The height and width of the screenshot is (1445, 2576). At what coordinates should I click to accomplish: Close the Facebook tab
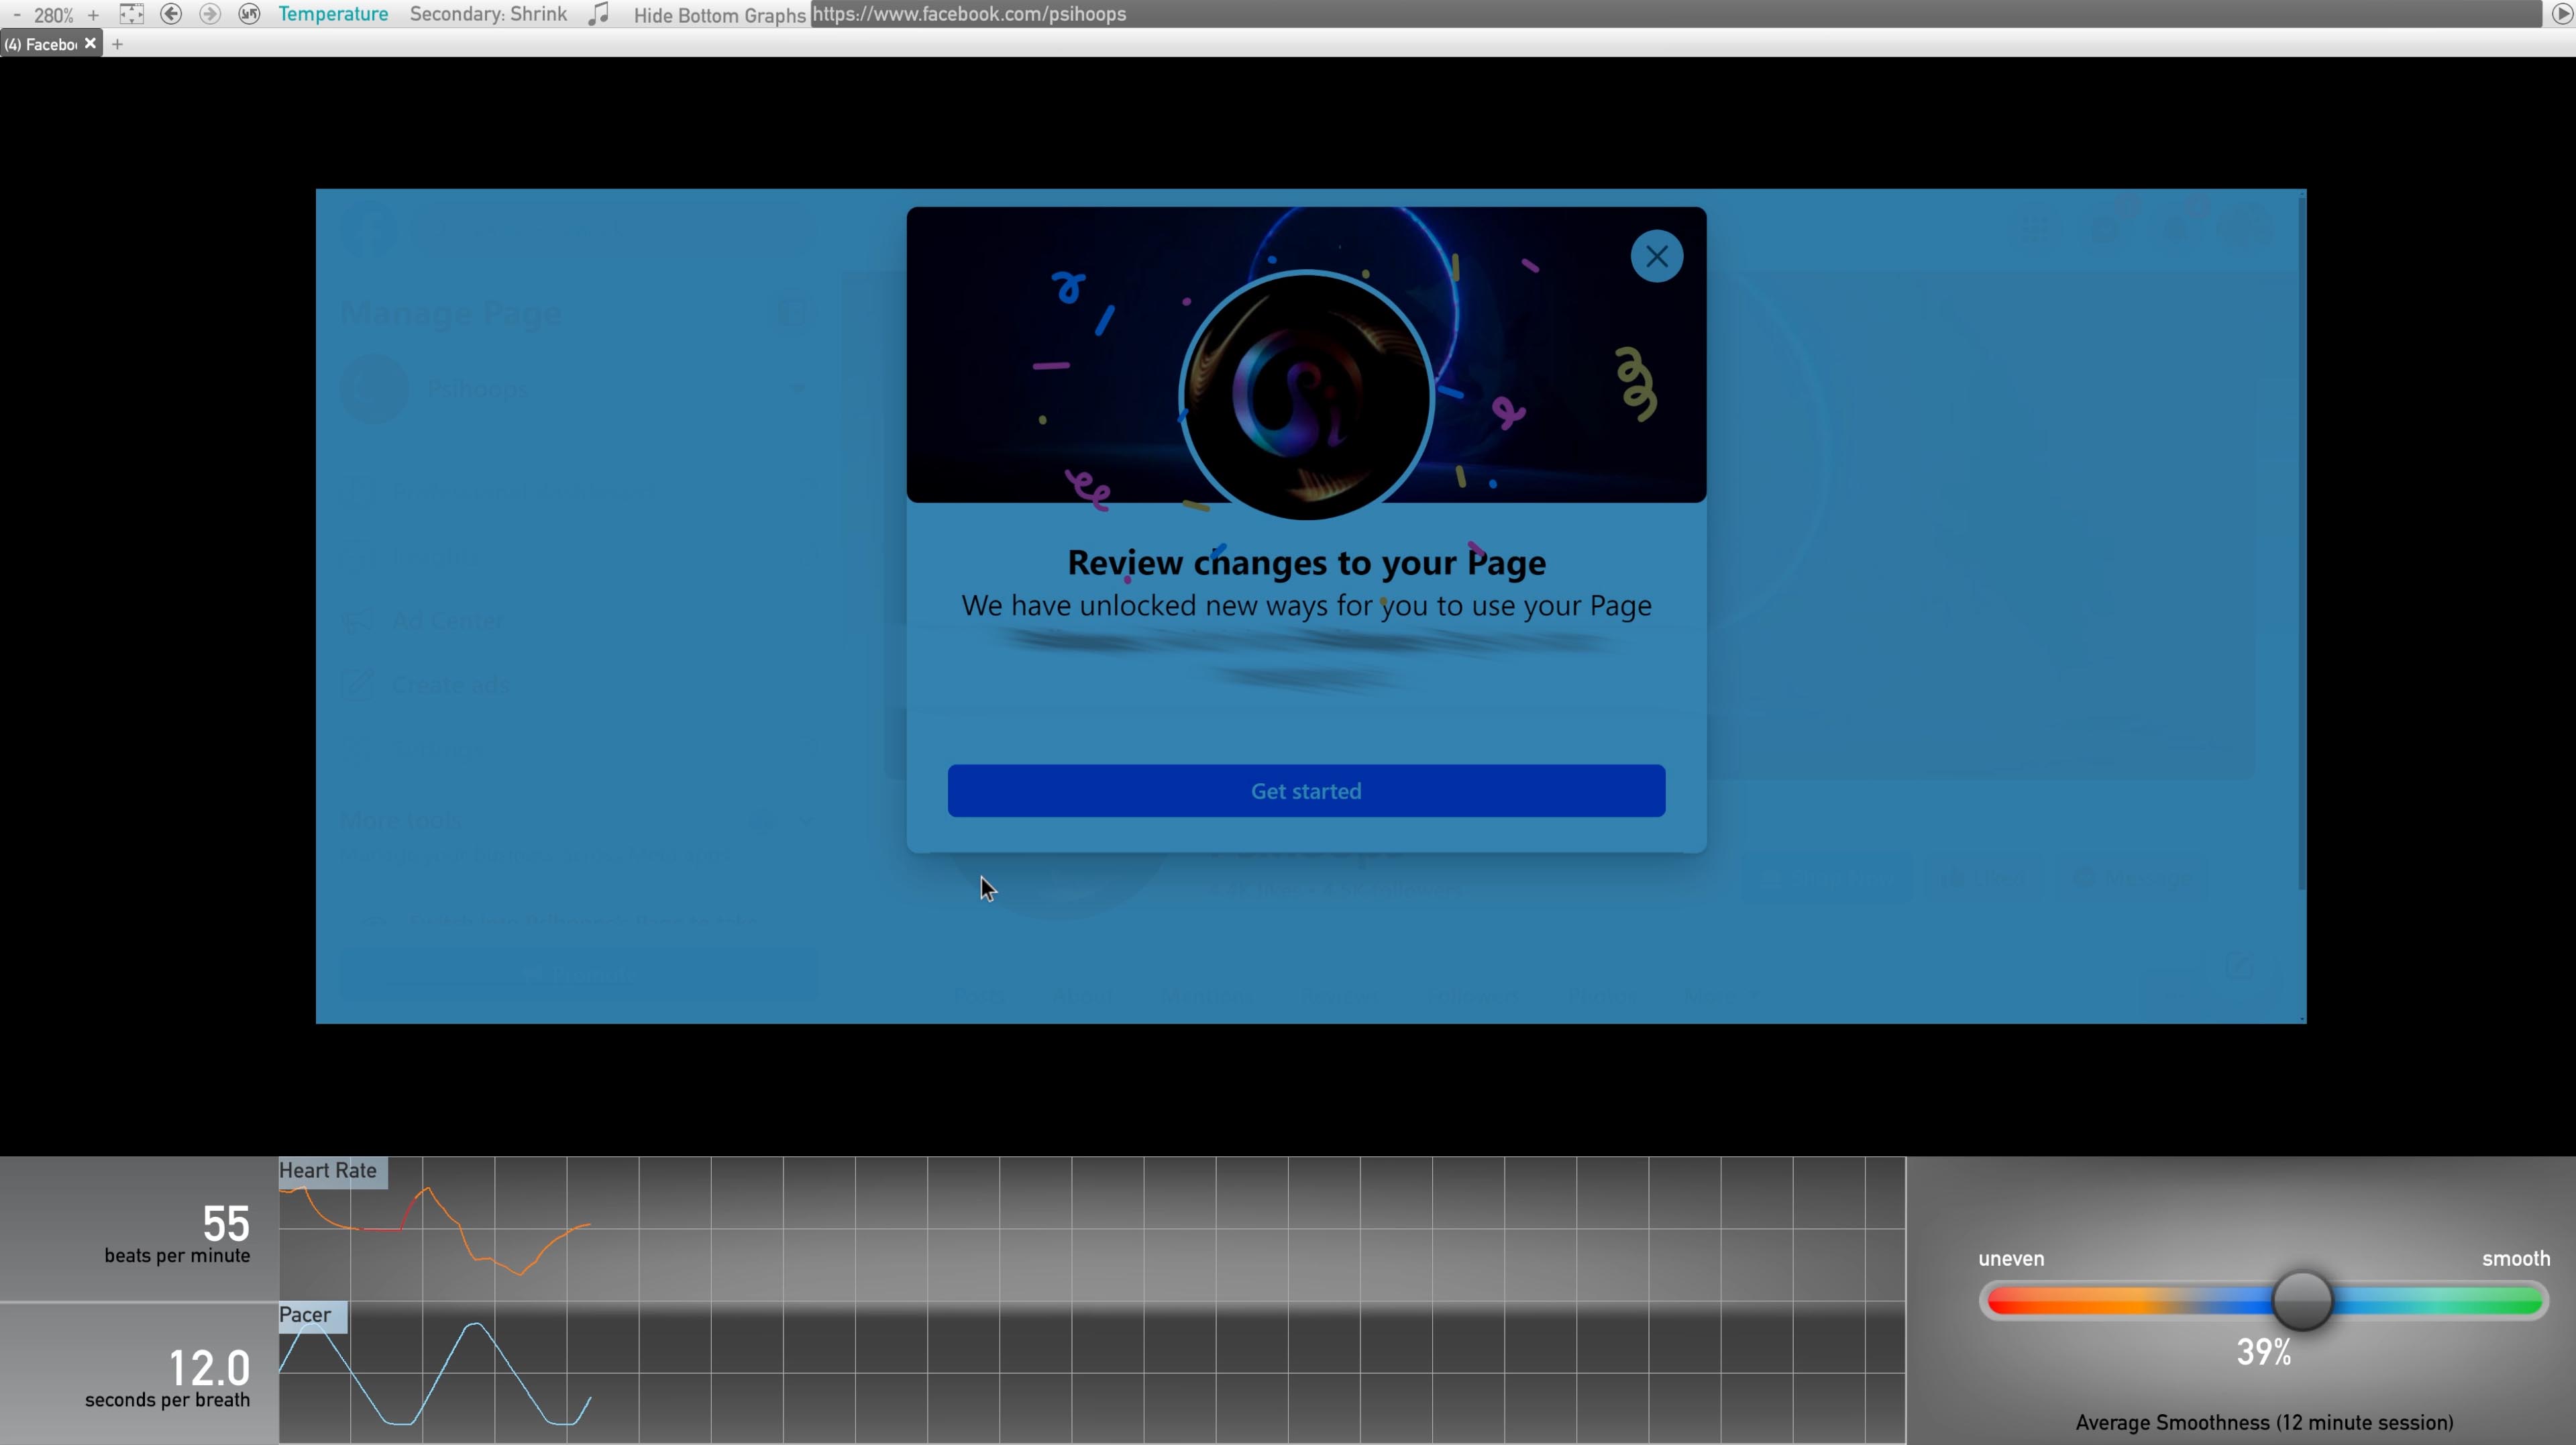(x=90, y=43)
